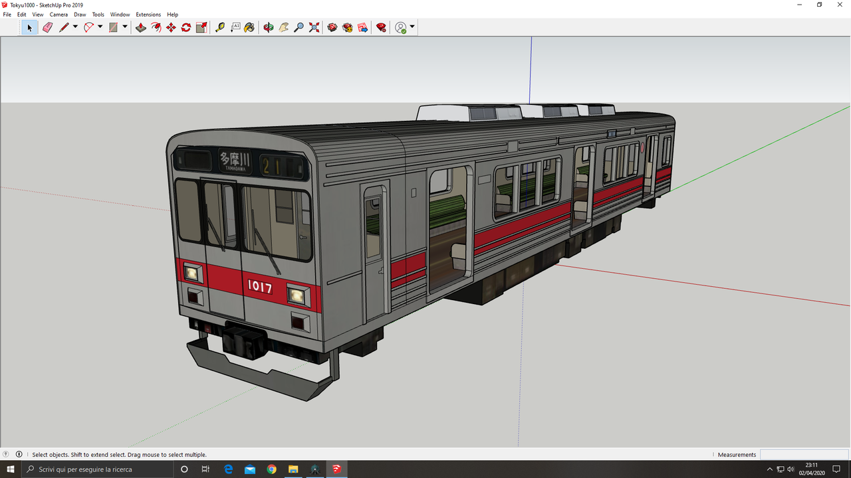Activate the Push/Pull tool

tap(141, 27)
